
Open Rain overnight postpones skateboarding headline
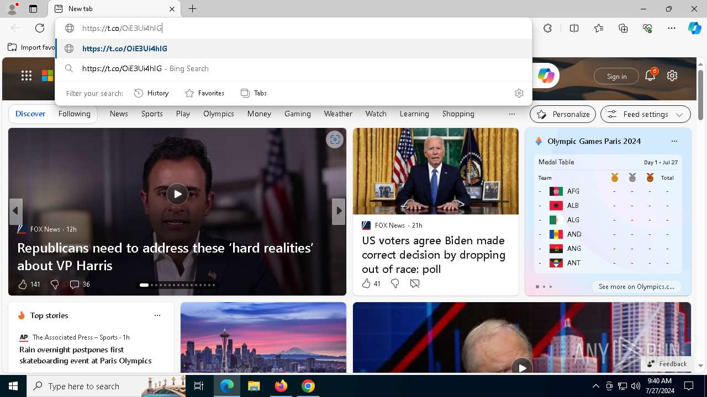86,355
